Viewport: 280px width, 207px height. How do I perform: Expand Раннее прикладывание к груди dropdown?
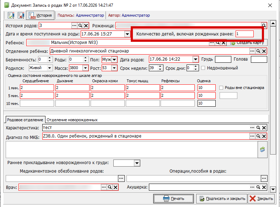click(137, 163)
